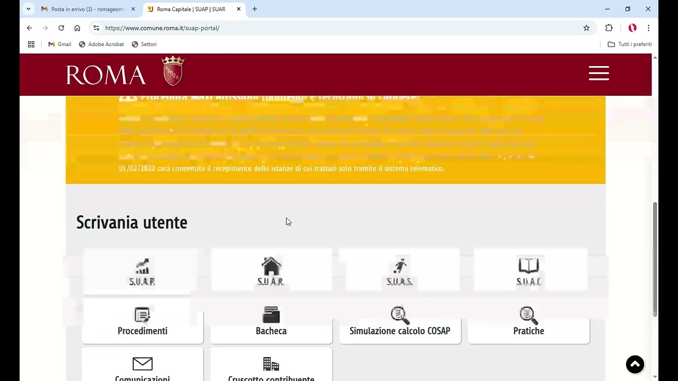The width and height of the screenshot is (678, 381).
Task: Open the browser extensions menu
Action: pyautogui.click(x=609, y=28)
